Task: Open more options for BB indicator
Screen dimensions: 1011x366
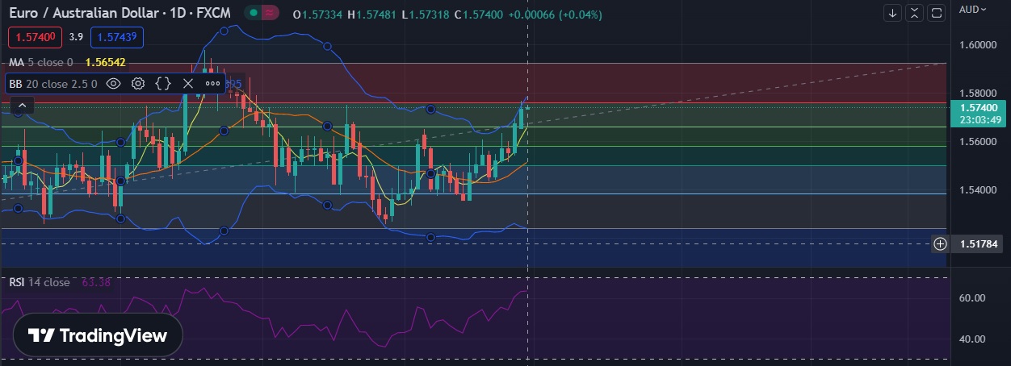Action: coord(212,83)
